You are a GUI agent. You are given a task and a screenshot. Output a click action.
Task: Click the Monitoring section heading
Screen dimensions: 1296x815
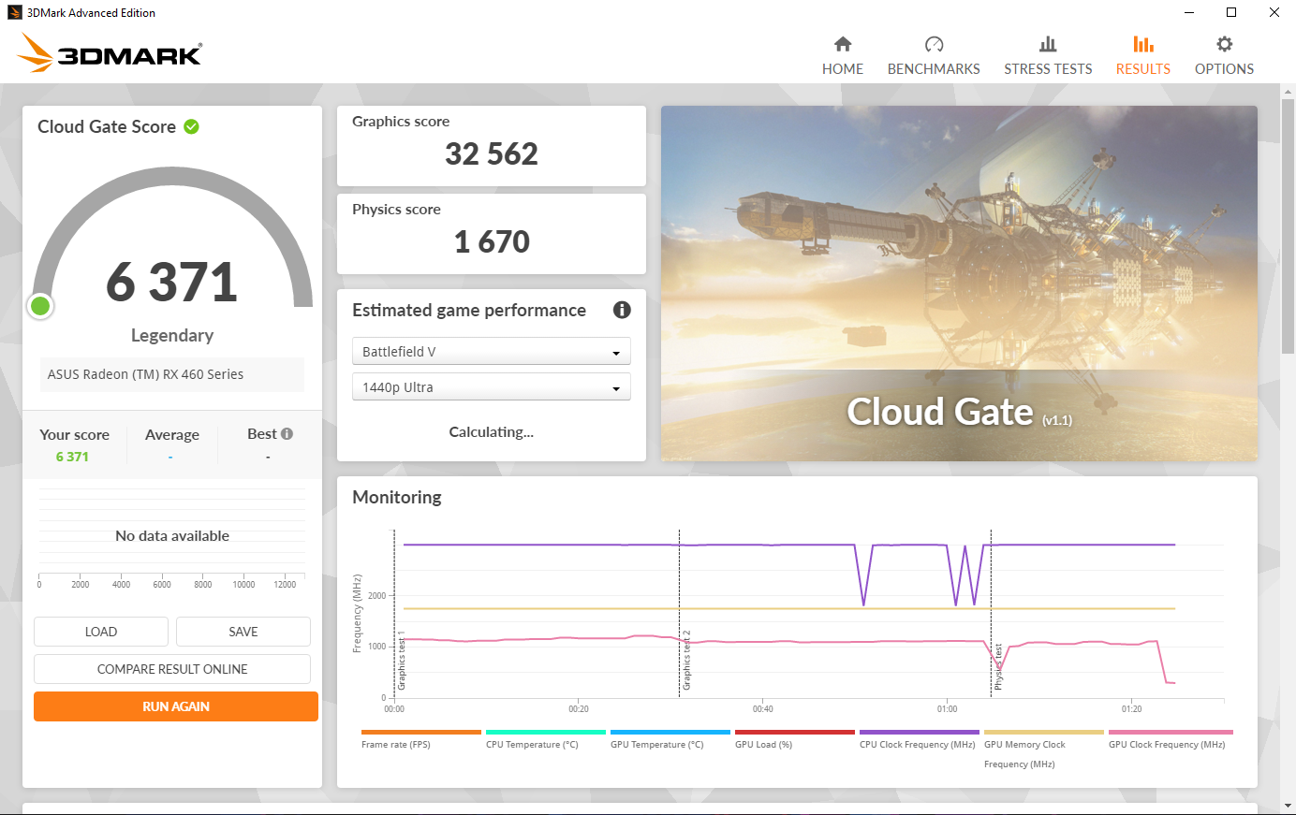(x=397, y=497)
